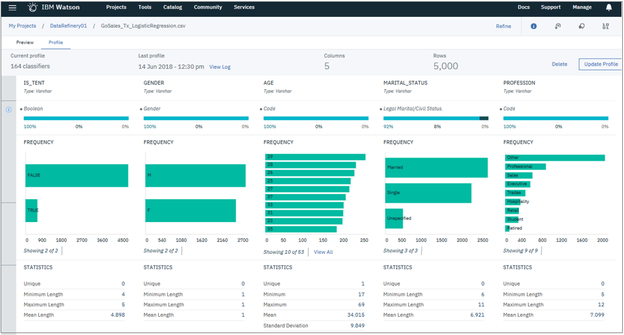
Task: Select the Hospitality profession bar
Action: 513,201
